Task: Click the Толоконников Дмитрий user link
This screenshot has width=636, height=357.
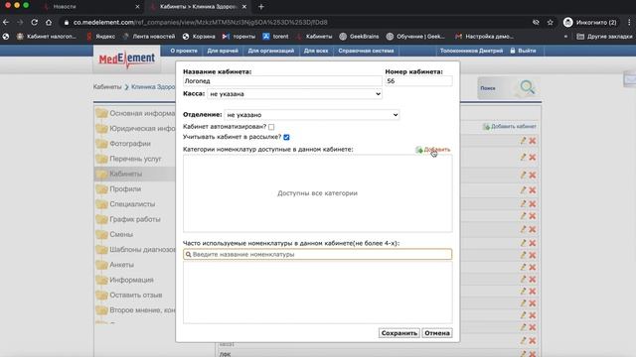Action: click(x=471, y=51)
